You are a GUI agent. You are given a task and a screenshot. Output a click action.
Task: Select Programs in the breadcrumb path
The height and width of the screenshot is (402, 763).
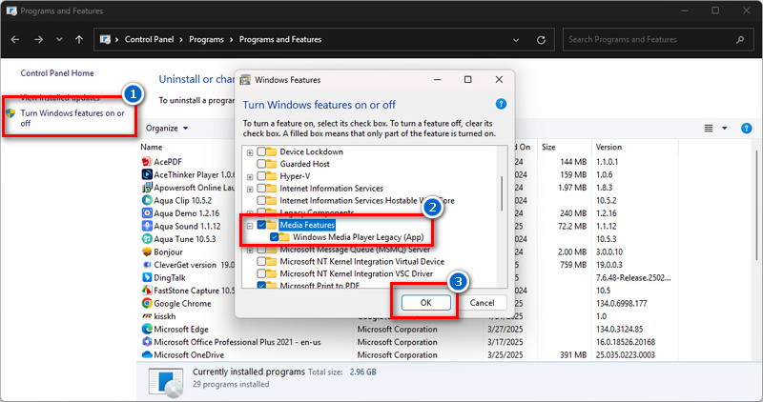tap(206, 39)
